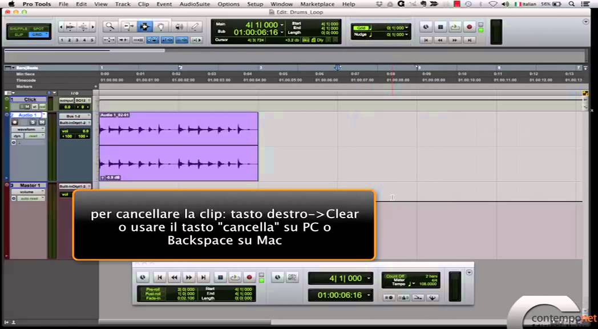Enable Slip edit mode
Screen dimensions: 598x329
point(18,34)
